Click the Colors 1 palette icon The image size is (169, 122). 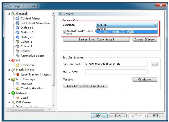[18, 42]
